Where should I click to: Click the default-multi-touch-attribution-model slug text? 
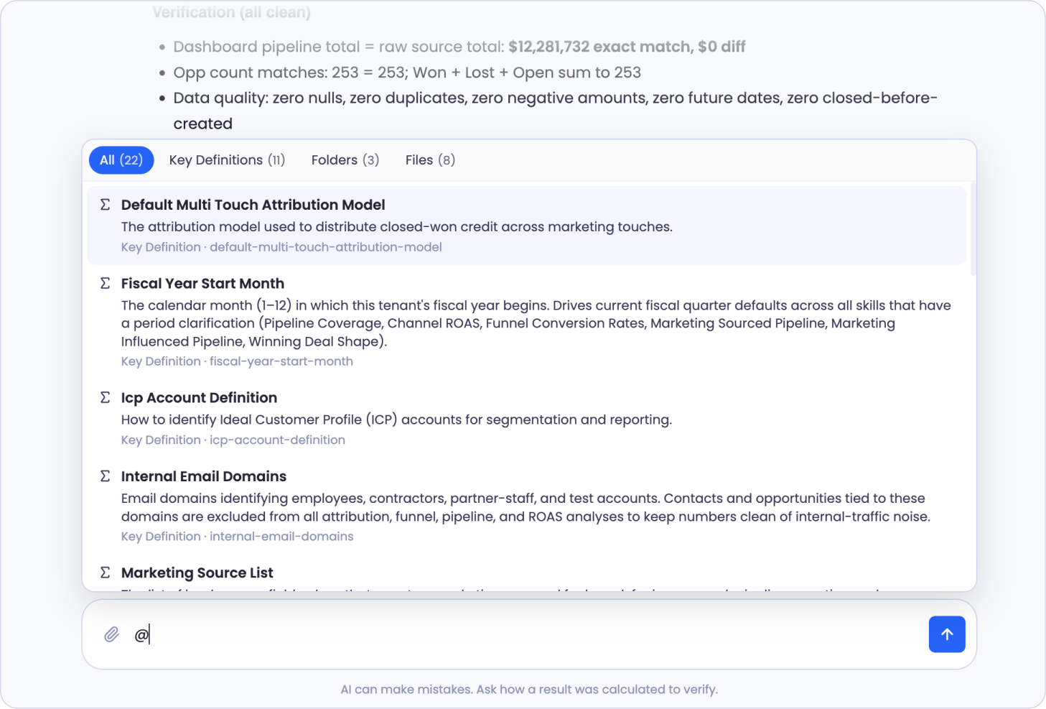coord(325,247)
